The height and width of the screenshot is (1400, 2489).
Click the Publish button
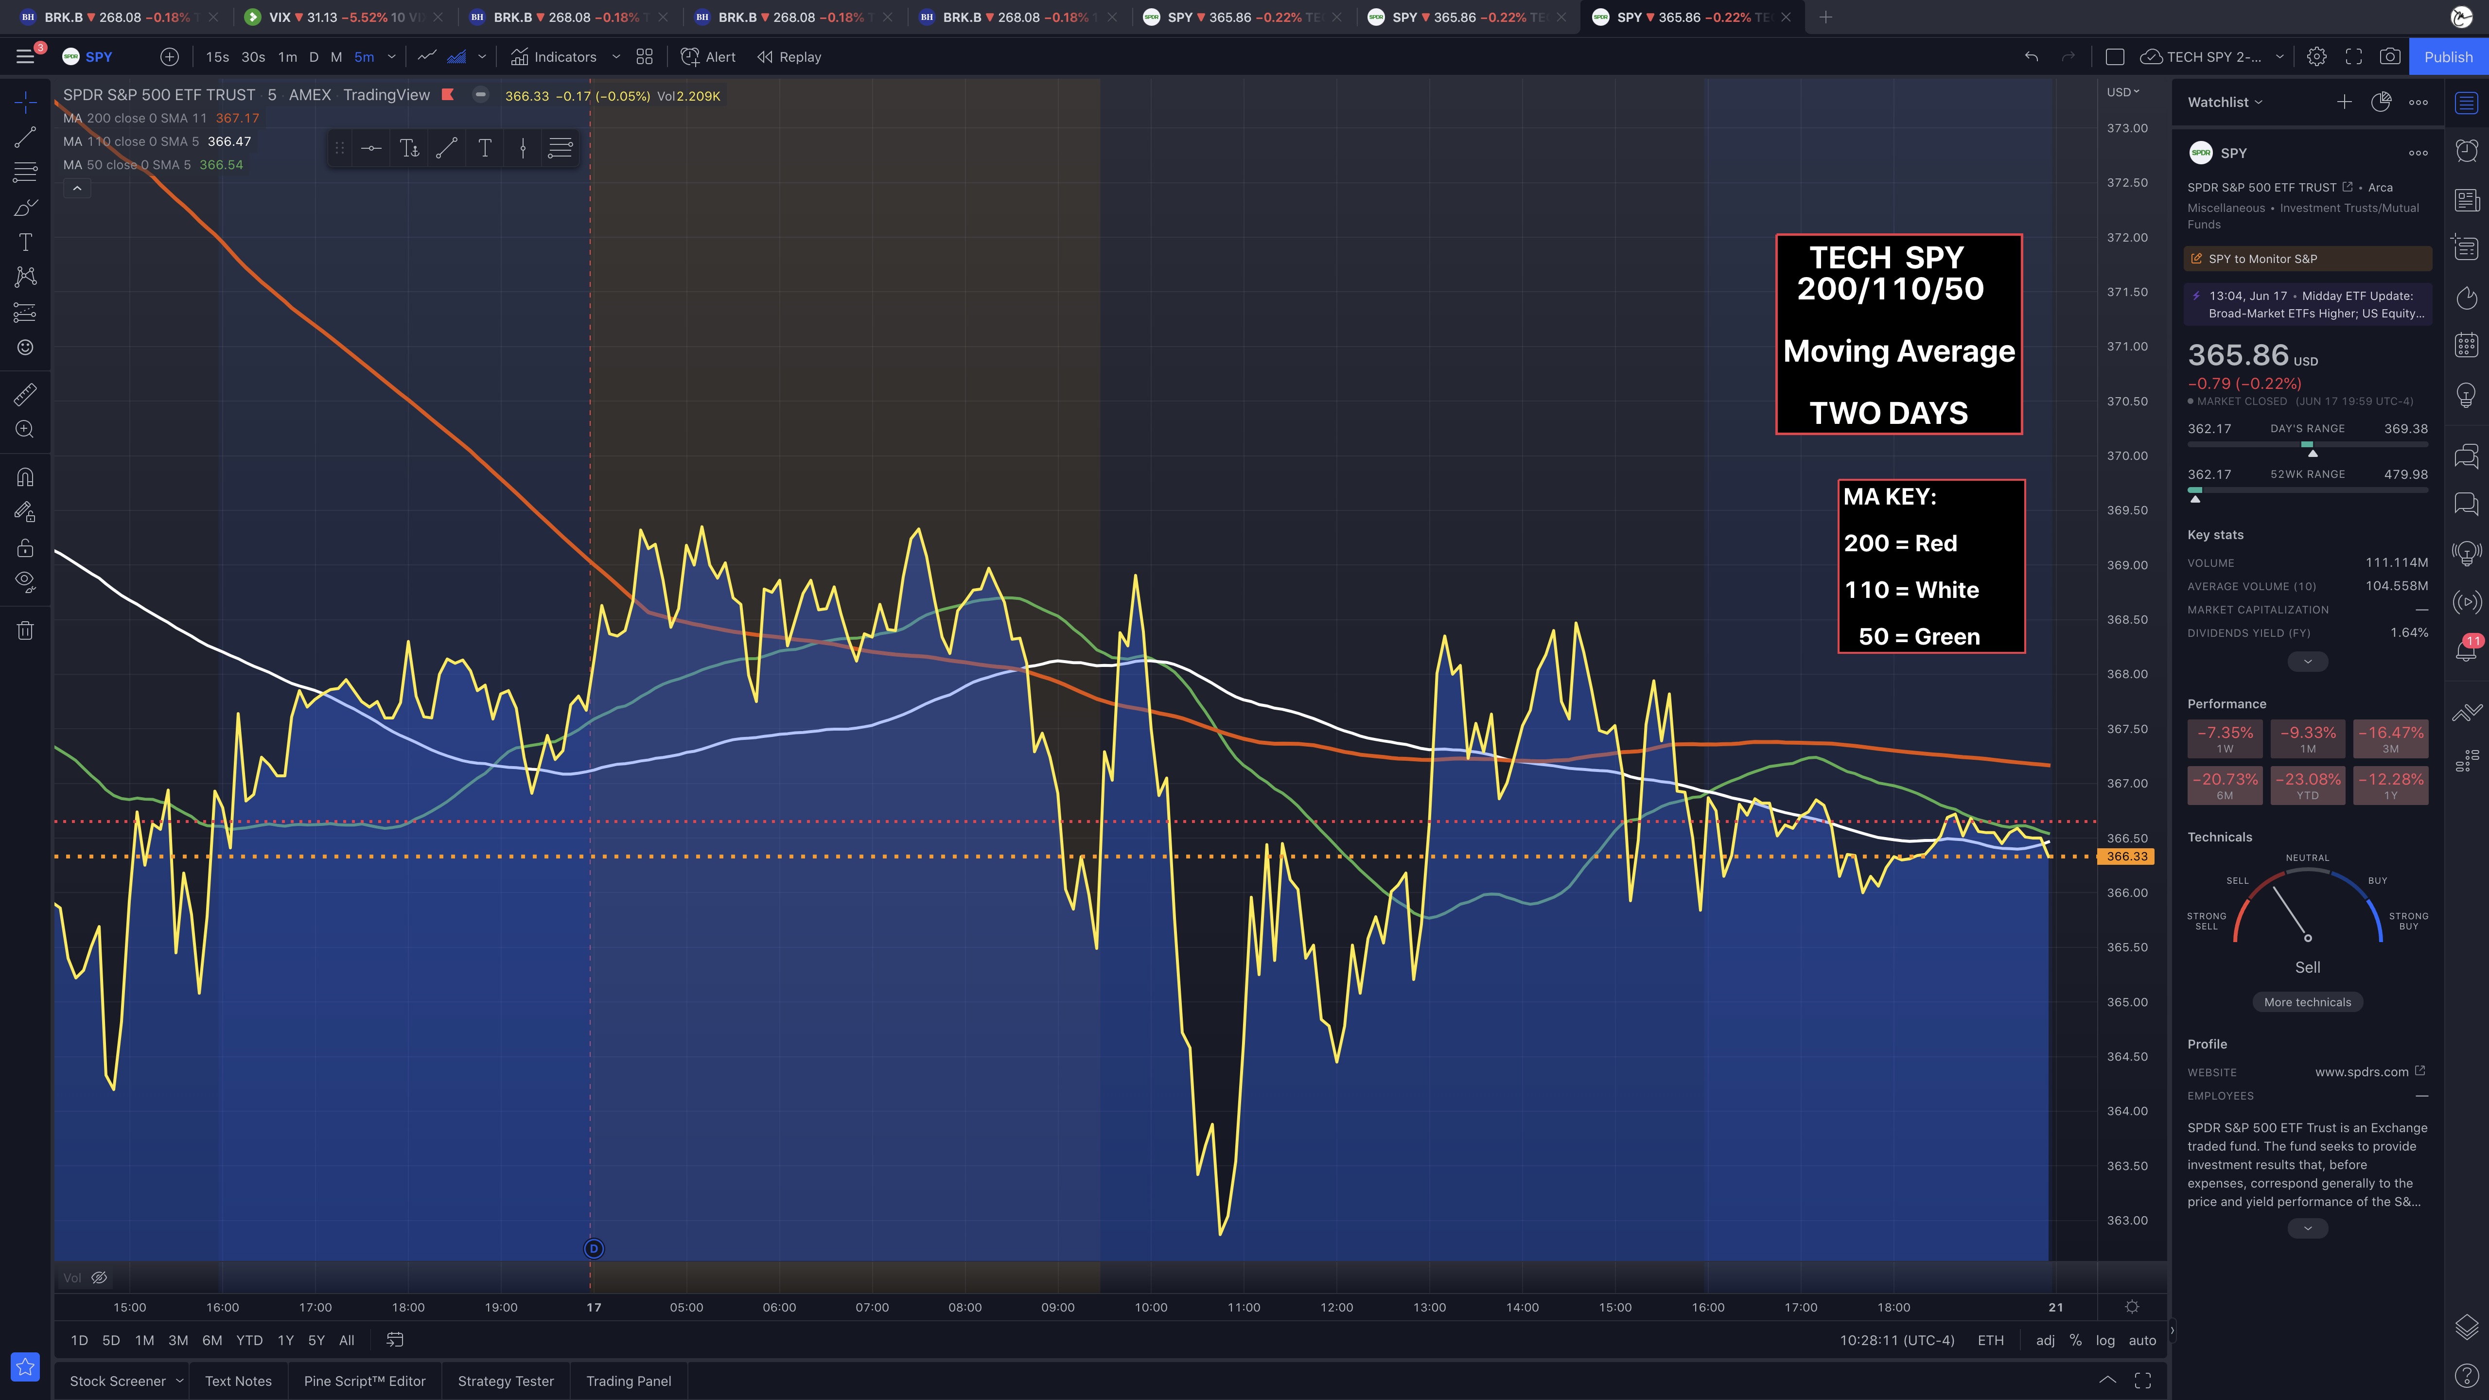(x=2448, y=57)
